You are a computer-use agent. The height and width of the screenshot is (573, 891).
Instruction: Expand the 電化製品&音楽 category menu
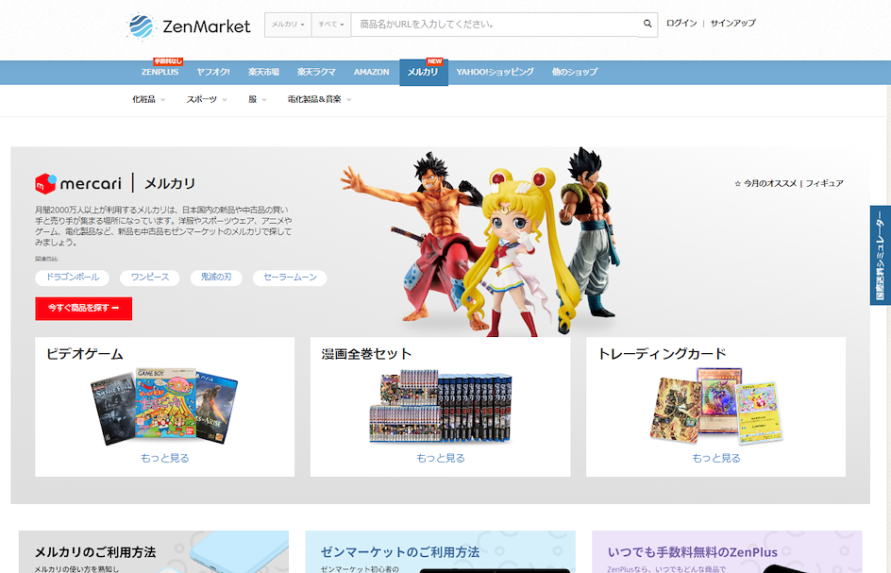(x=319, y=99)
